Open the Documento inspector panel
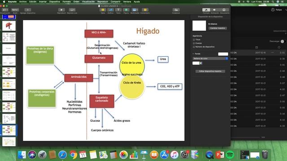Viewport: 287px width, 161px height. [224, 10]
